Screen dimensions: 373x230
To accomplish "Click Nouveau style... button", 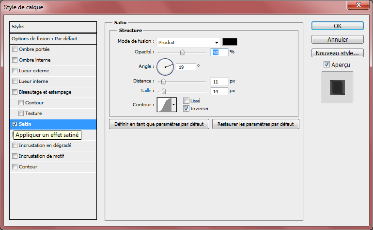I will click(x=338, y=53).
